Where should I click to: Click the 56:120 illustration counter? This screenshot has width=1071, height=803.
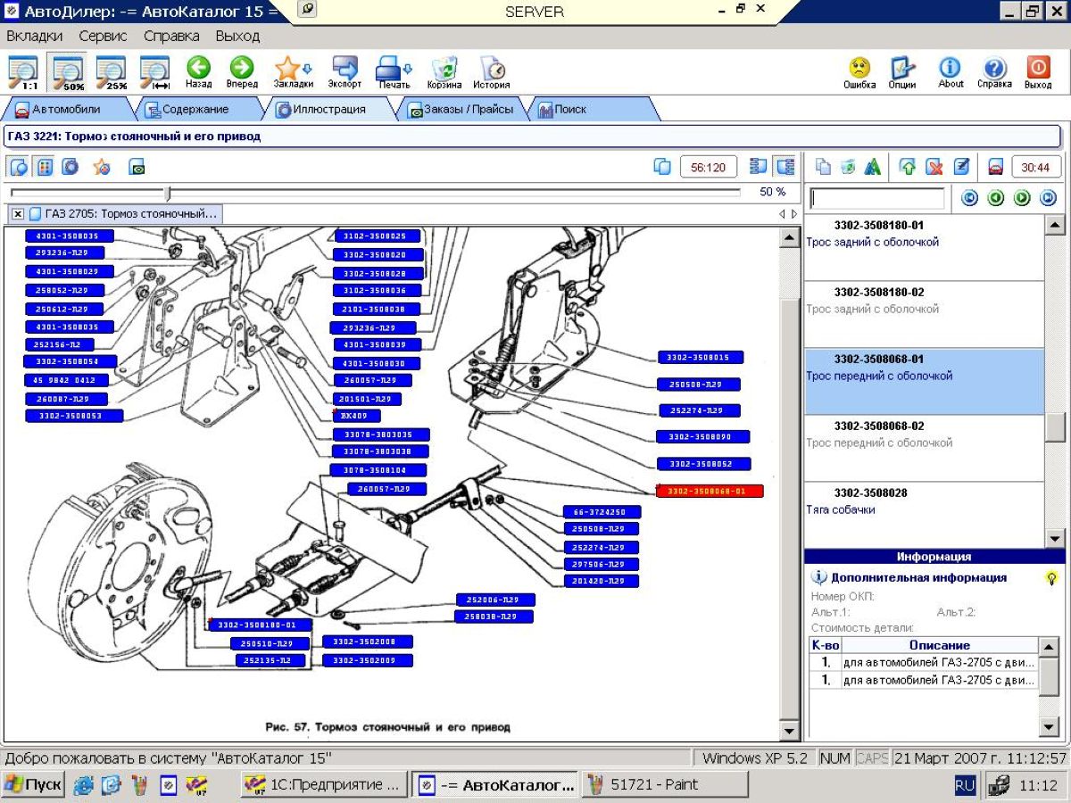(x=709, y=167)
